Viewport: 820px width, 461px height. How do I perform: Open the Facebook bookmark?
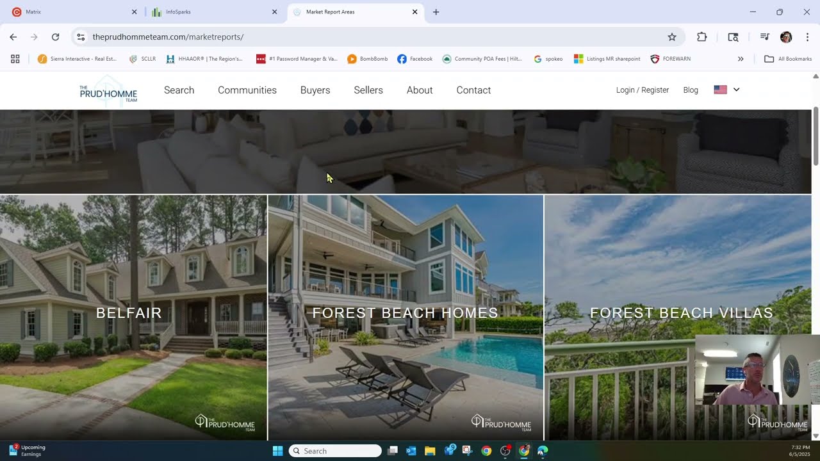[x=414, y=59]
